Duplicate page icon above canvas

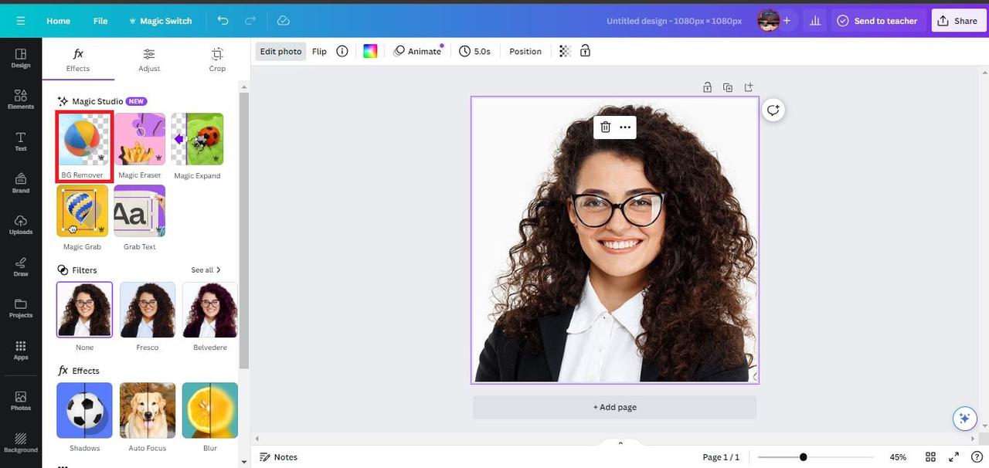[728, 87]
